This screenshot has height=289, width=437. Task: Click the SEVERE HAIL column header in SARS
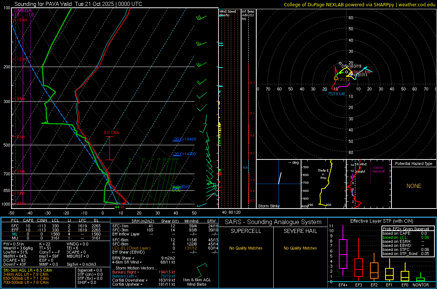[x=300, y=231]
